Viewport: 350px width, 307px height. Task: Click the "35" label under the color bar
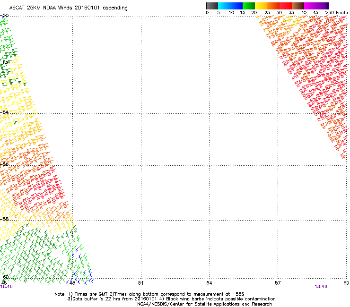291,13
